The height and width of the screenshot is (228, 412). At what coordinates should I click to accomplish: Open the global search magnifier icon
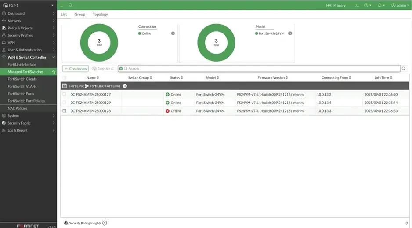[71, 5]
